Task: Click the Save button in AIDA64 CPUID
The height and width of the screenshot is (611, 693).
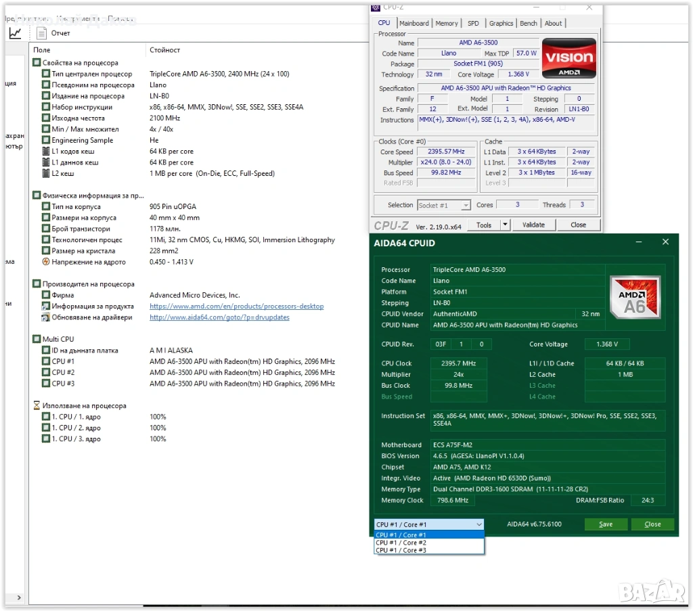Action: (606, 524)
